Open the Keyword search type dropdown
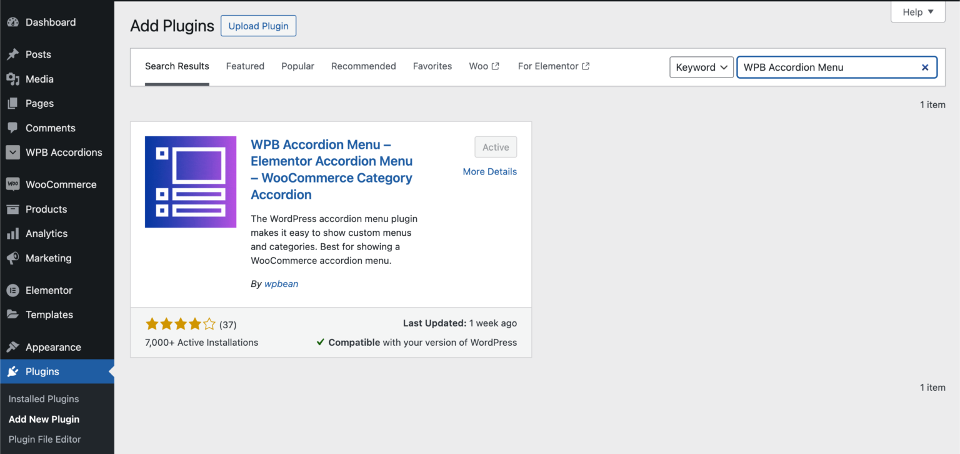 coord(701,67)
